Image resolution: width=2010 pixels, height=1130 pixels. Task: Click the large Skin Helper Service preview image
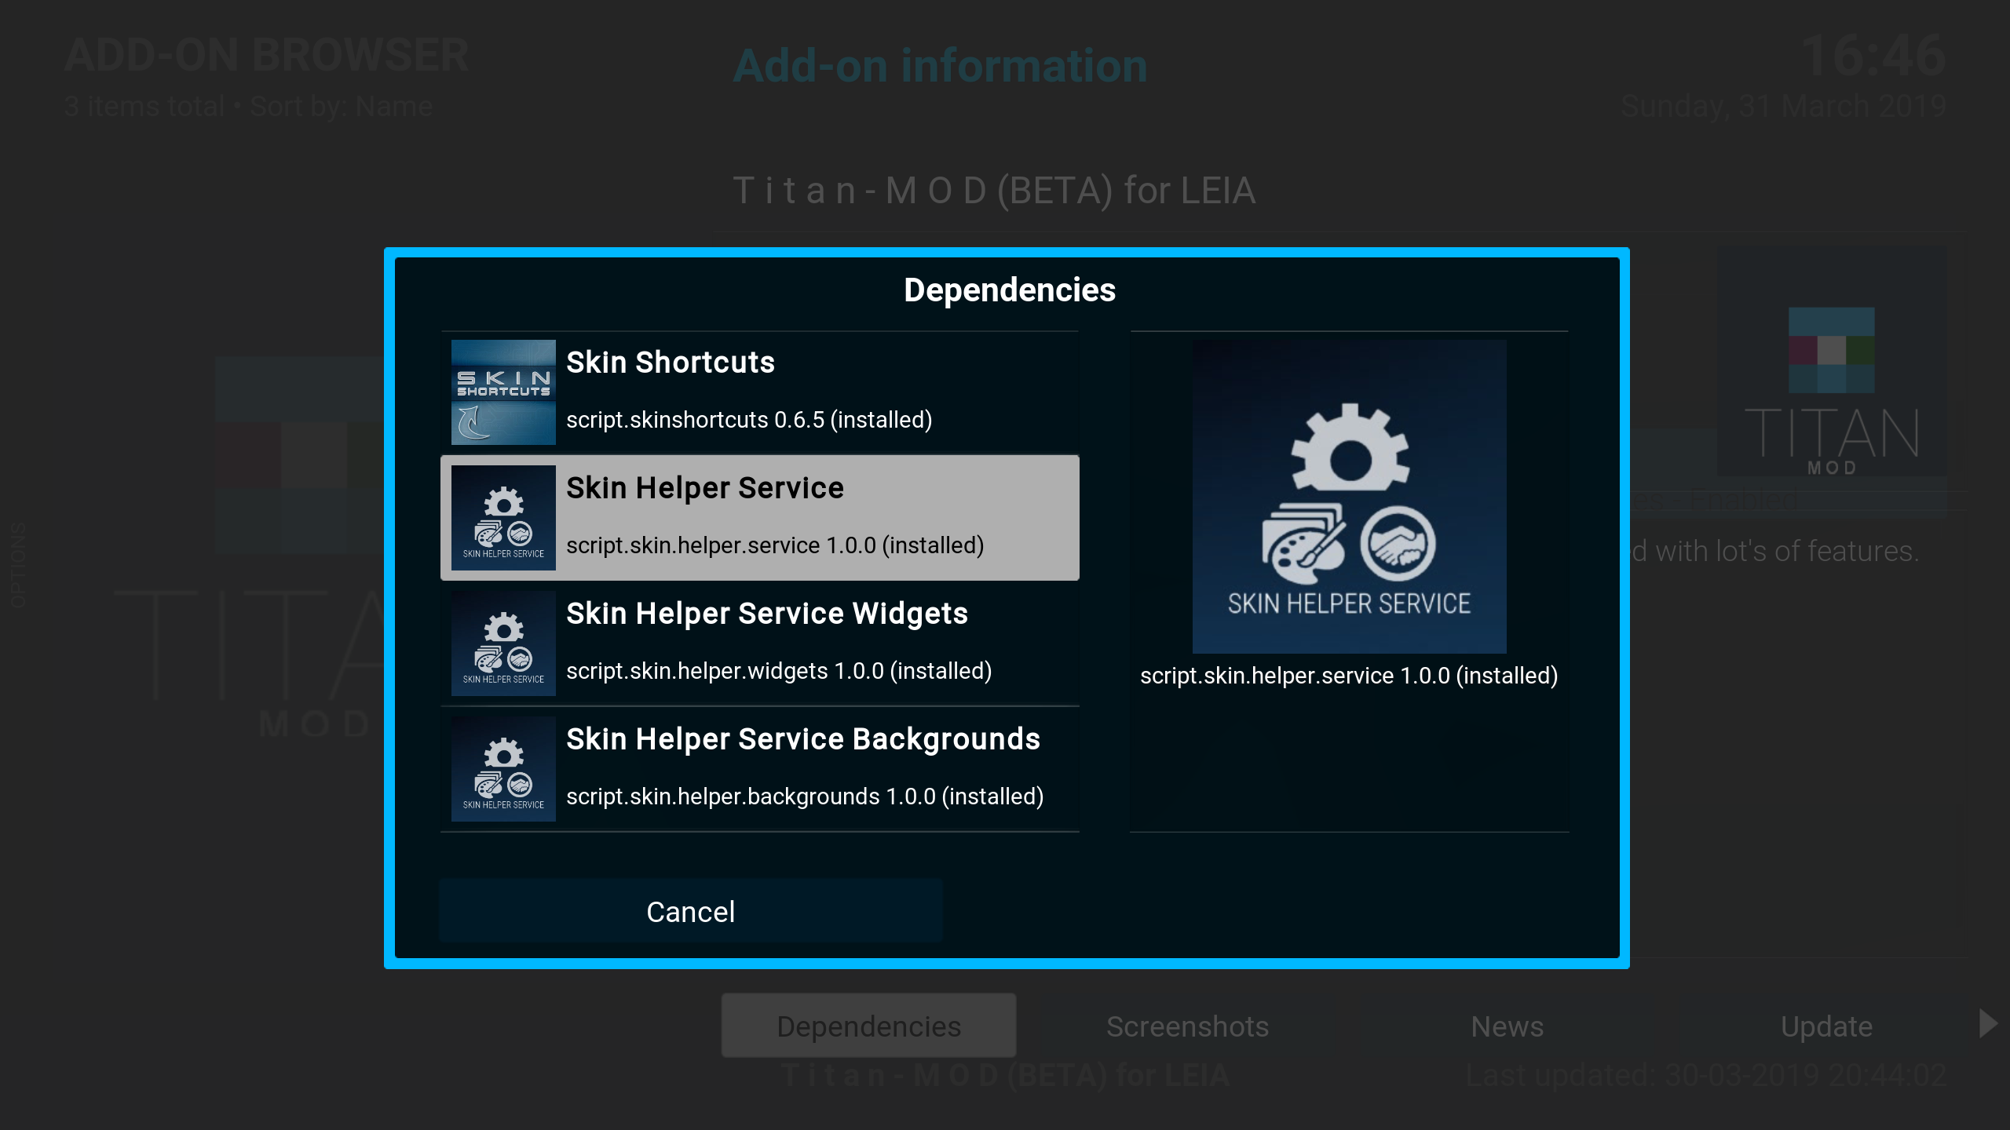(1349, 497)
